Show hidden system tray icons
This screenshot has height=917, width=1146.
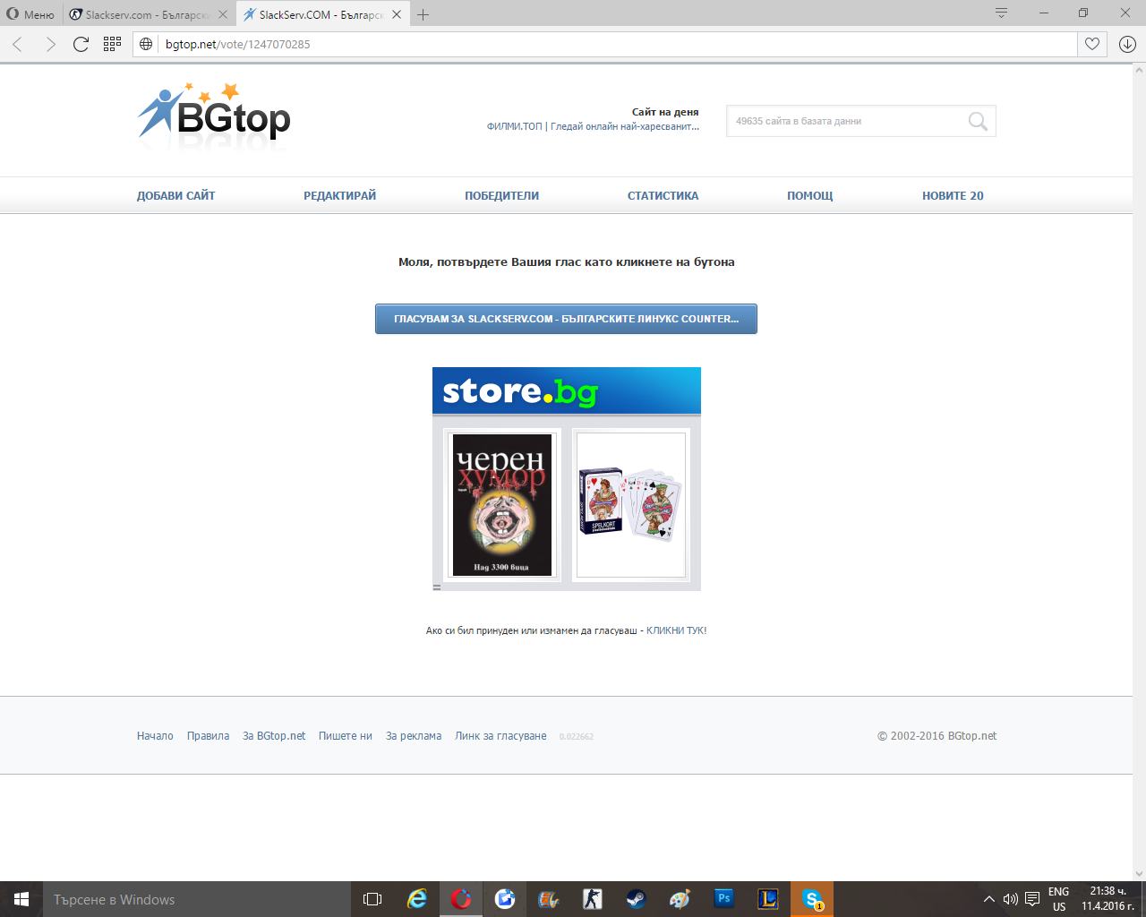[989, 899]
